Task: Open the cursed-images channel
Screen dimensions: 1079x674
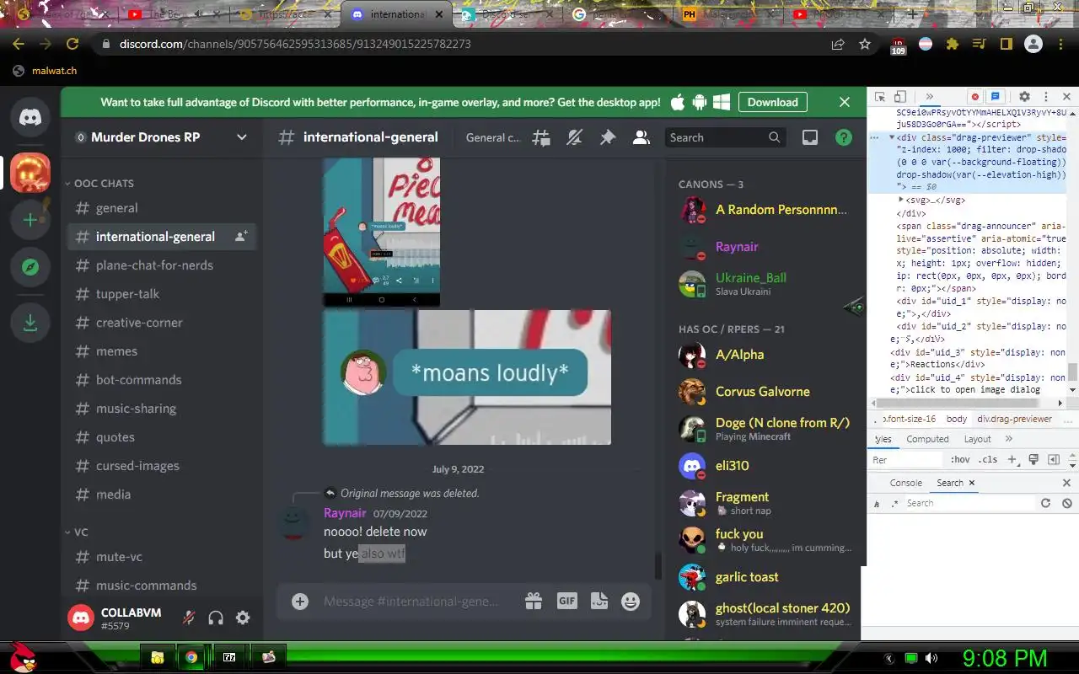Action: [x=162, y=466]
